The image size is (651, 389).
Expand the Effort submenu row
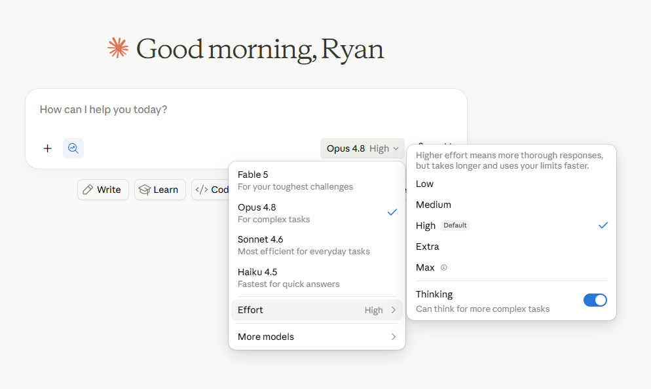click(317, 310)
